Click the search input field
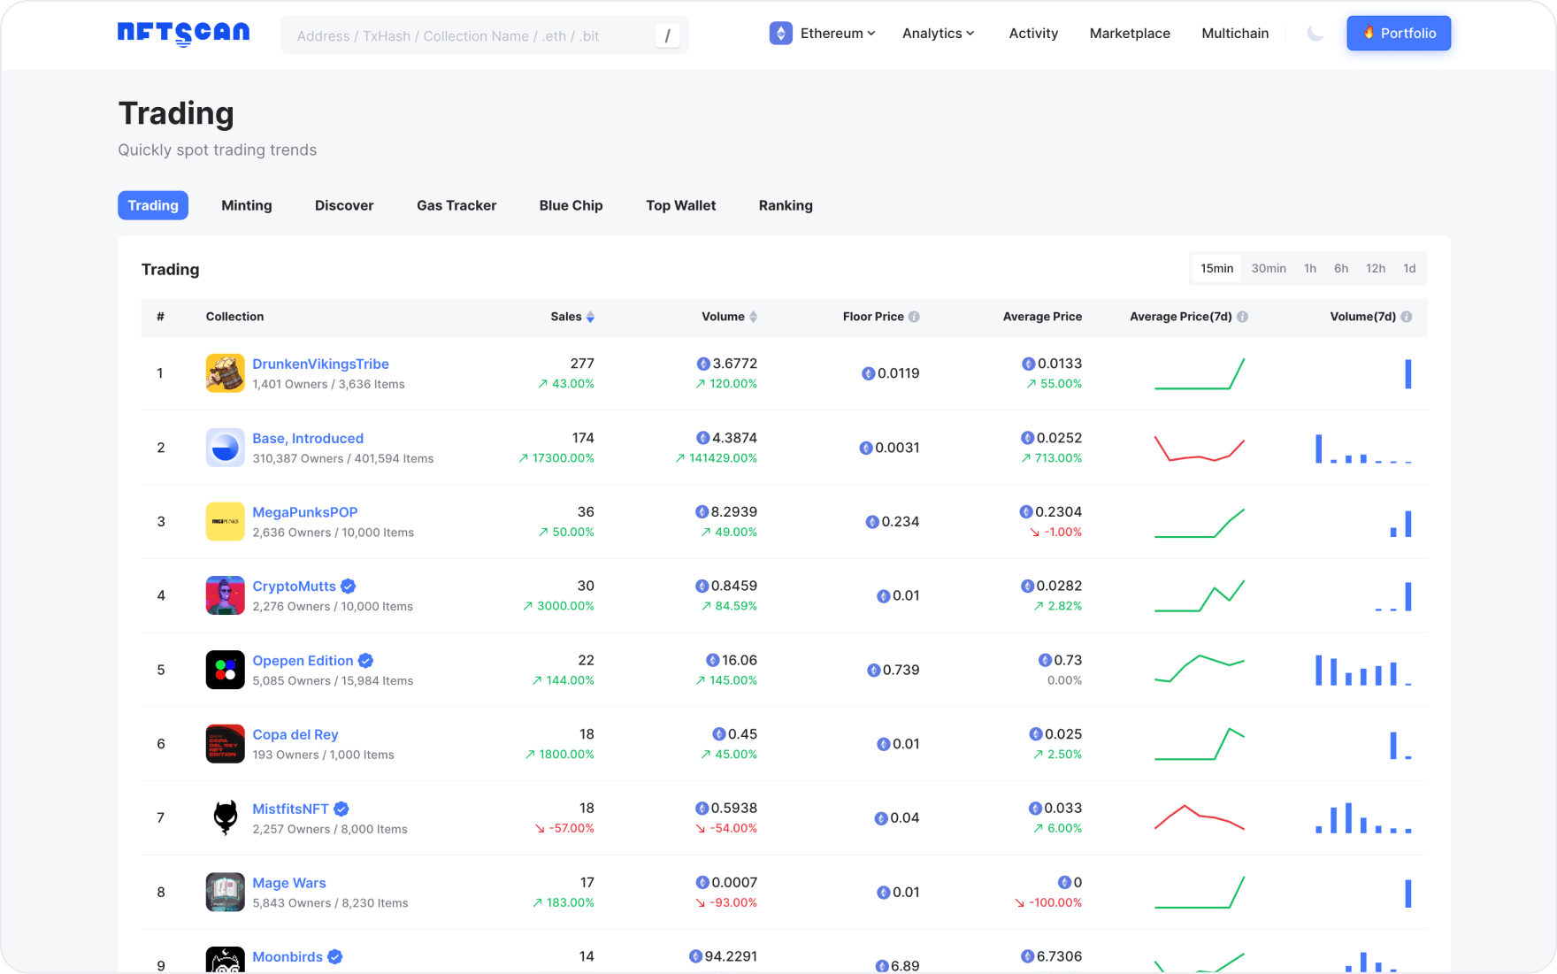The image size is (1557, 974). click(484, 35)
